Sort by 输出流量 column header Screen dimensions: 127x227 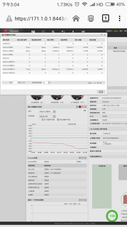(96, 40)
